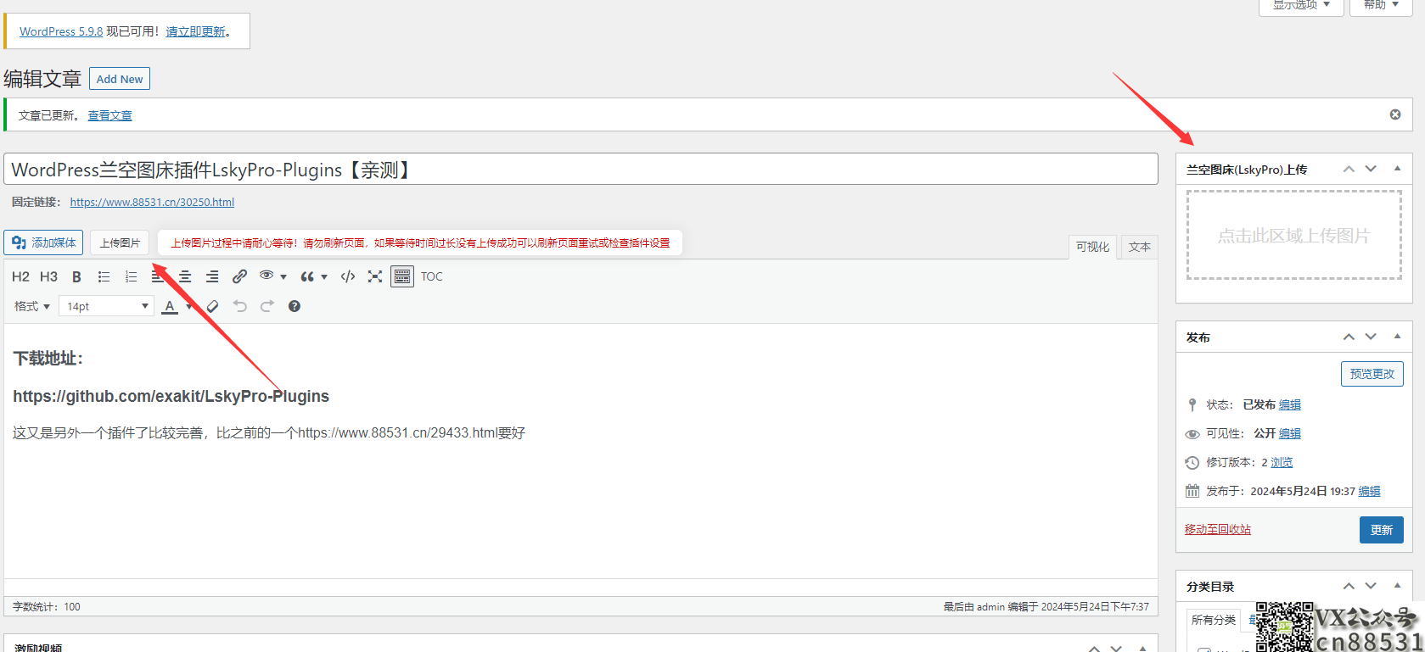Insert a code tag
1425x652 pixels.
coord(348,276)
